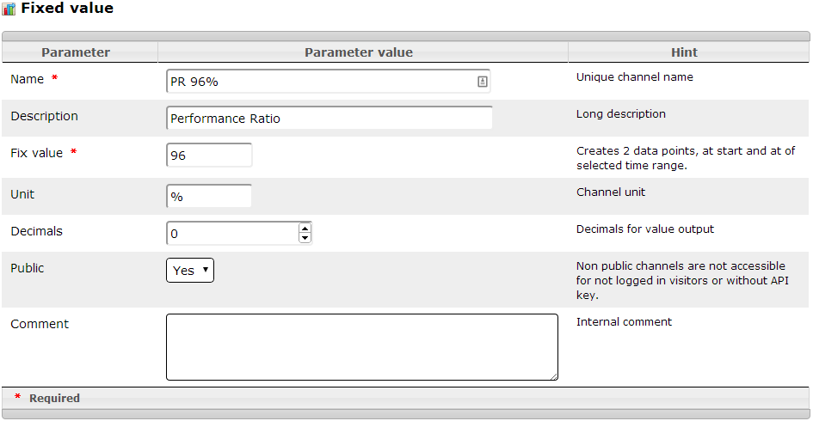Edit the Description field
This screenshot has height=421, width=813.
tap(330, 118)
